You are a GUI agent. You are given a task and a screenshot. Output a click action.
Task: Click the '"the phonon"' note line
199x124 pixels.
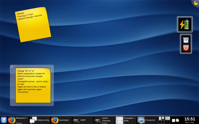click(23, 92)
